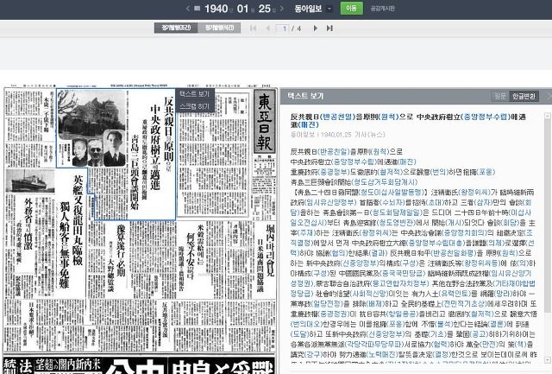Close the 텍스트 보기 panel
Screen dimensions: 552x374
(x=549, y=96)
